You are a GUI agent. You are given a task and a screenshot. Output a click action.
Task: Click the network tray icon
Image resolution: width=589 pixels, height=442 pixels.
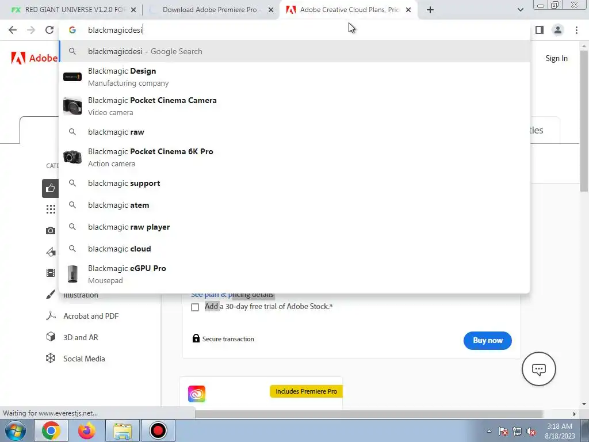pos(517,431)
